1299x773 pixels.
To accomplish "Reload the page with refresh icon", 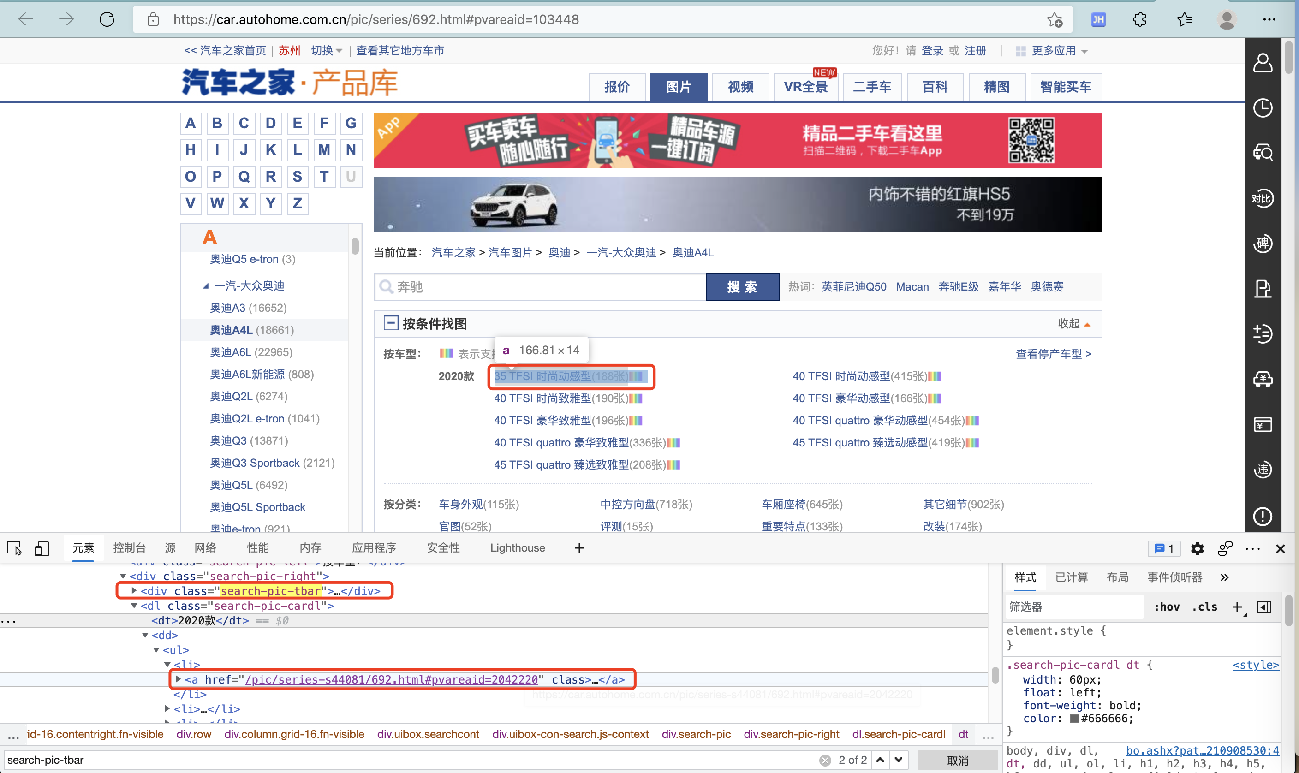I will click(x=107, y=19).
